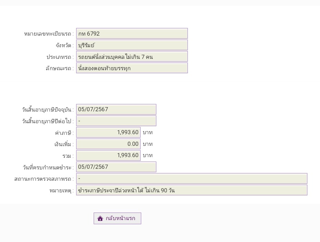Click the label วันที่ครบกำหนดชำระ

pyautogui.click(x=48, y=167)
